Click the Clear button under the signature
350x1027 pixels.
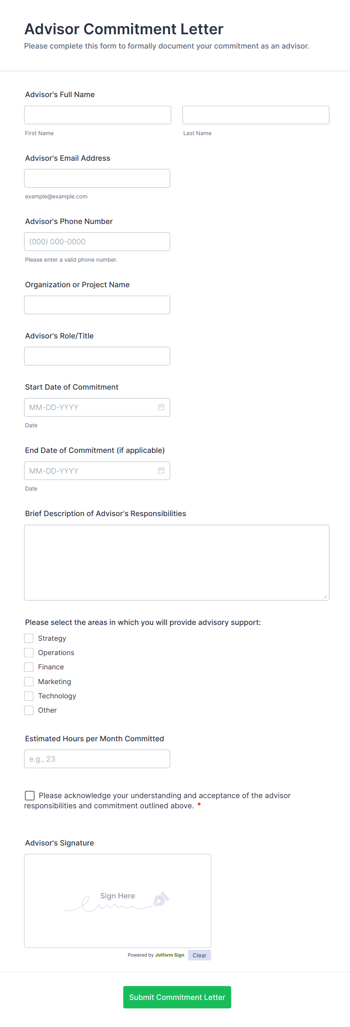coord(199,955)
